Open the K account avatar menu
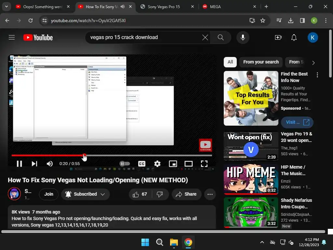333x250 pixels. (x=313, y=37)
